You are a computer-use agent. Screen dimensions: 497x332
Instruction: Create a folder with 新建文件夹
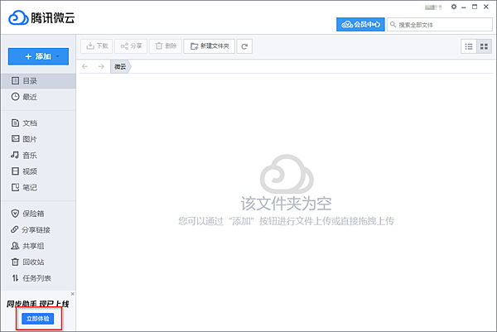210,46
